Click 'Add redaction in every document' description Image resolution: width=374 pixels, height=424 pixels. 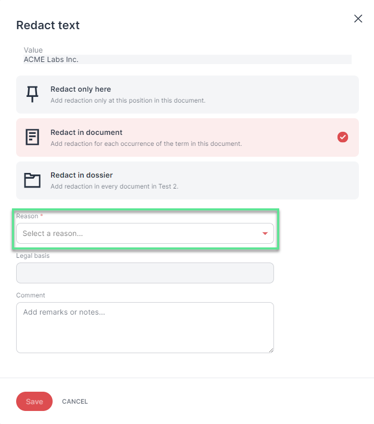pyautogui.click(x=115, y=186)
